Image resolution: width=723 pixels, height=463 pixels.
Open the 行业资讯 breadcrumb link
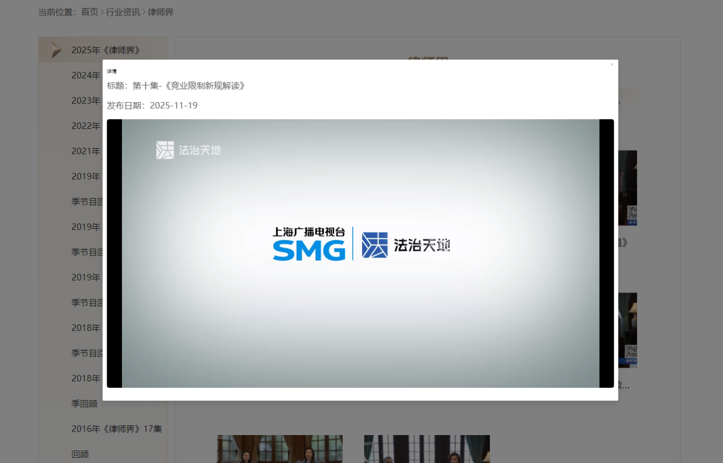point(122,11)
